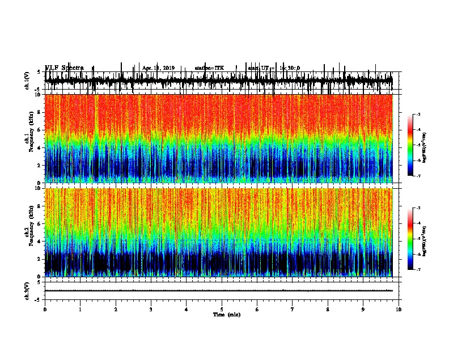449x347 pixels.
Task: Click the time axis tick label "7"
Action: 293,310
